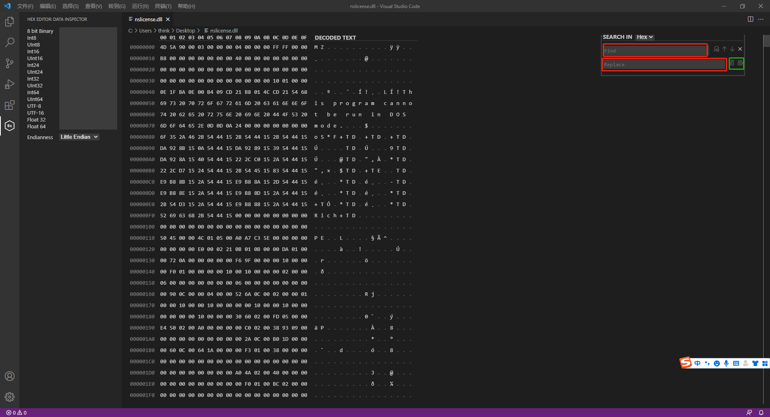Toggle Chinese/English input mode 中
This screenshot has height=417, width=770.
point(697,363)
